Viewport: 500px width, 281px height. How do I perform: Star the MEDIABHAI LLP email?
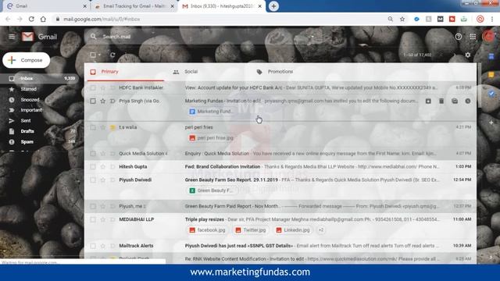[102, 219]
